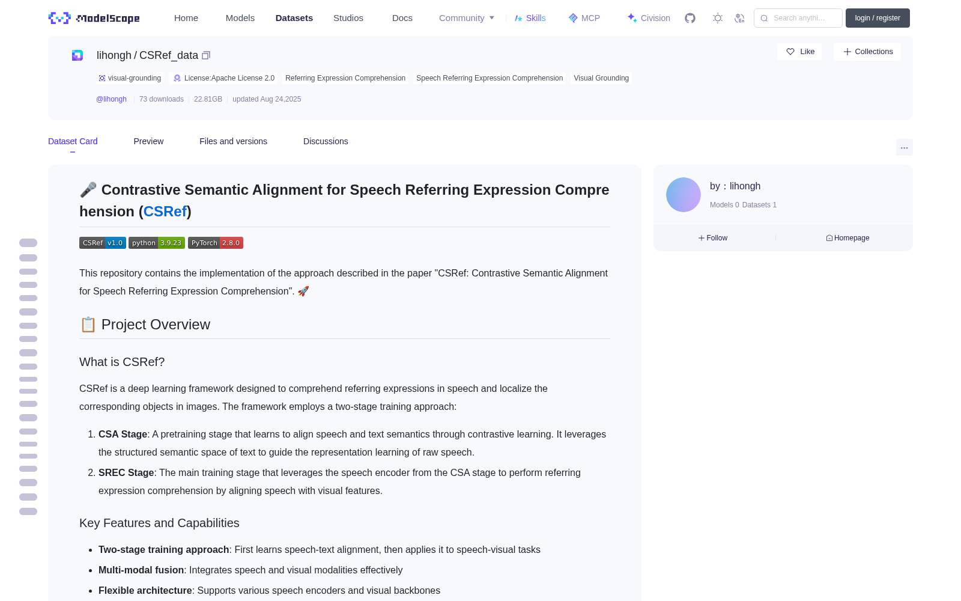Go to Studios

click(348, 18)
